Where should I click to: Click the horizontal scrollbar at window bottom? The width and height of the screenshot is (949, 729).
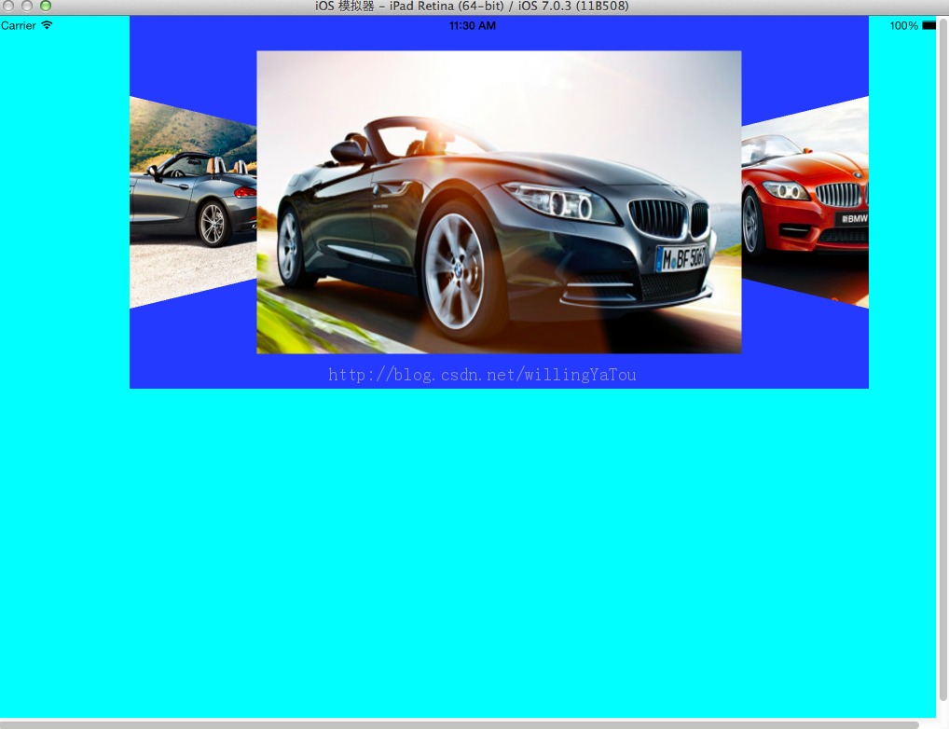(460, 724)
